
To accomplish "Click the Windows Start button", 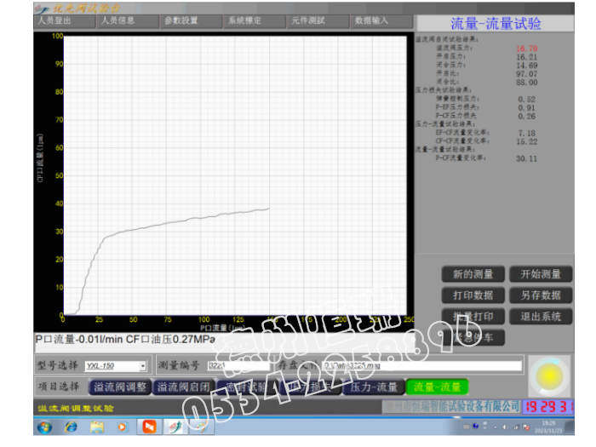I will click(43, 426).
